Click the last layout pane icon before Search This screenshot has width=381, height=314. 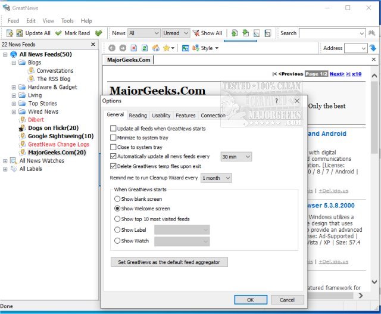click(268, 33)
